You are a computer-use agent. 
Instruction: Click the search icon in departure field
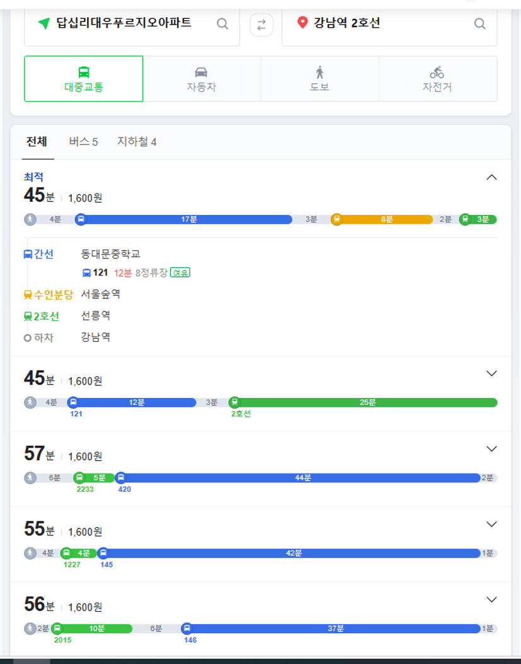(222, 24)
